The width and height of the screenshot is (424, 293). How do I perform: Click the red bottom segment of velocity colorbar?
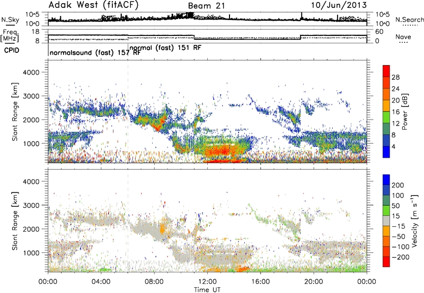pos(386,262)
